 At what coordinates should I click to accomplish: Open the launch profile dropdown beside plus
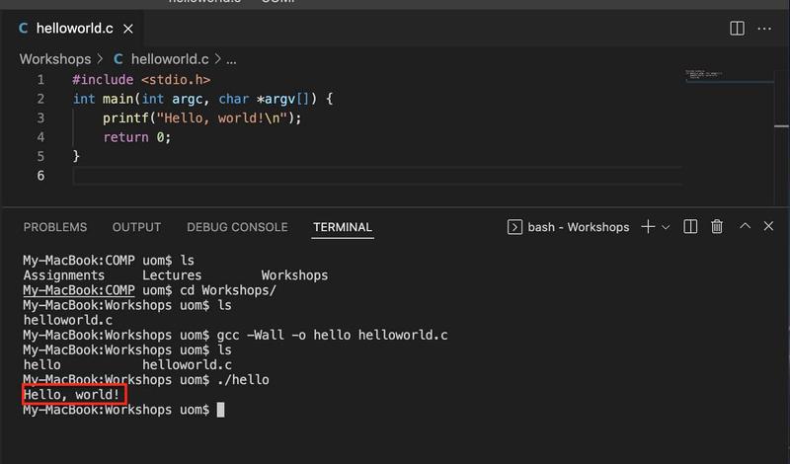pyautogui.click(x=666, y=227)
